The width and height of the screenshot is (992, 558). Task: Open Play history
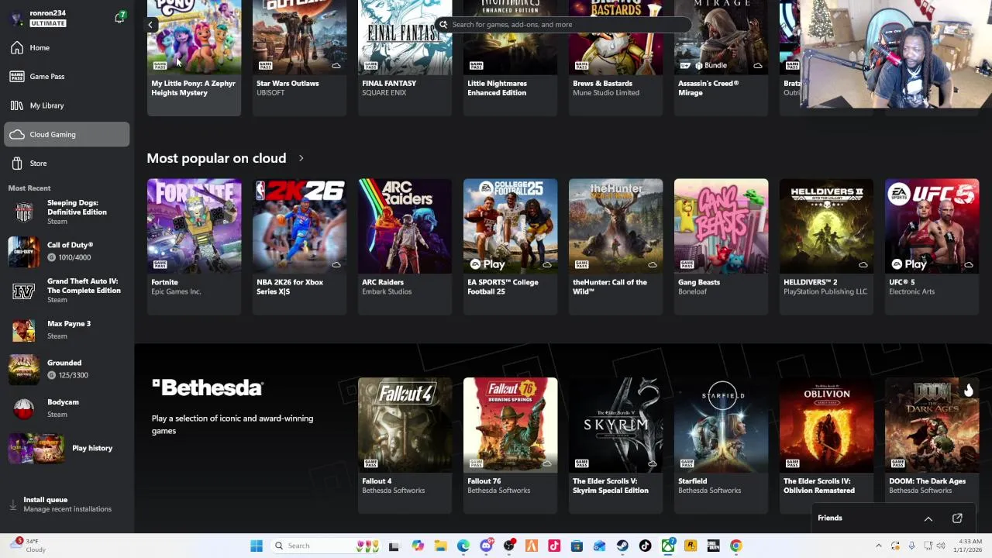tap(67, 449)
